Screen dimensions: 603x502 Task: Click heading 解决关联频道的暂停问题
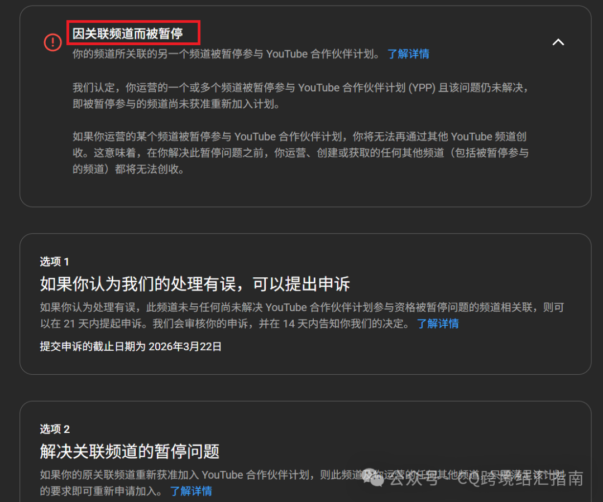click(130, 452)
